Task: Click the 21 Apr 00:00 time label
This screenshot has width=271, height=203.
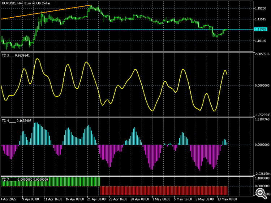Action: 96,199
